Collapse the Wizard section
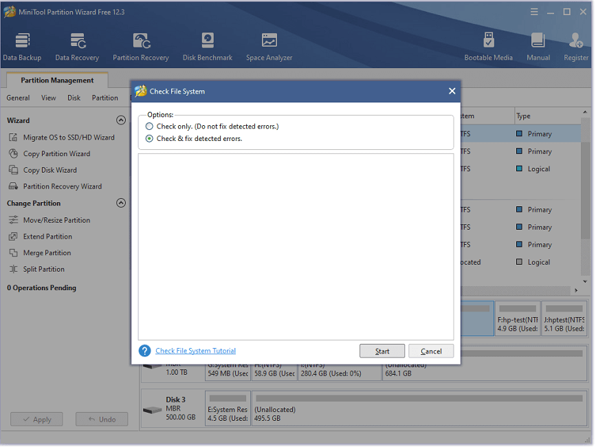This screenshot has height=447, width=596. click(121, 120)
